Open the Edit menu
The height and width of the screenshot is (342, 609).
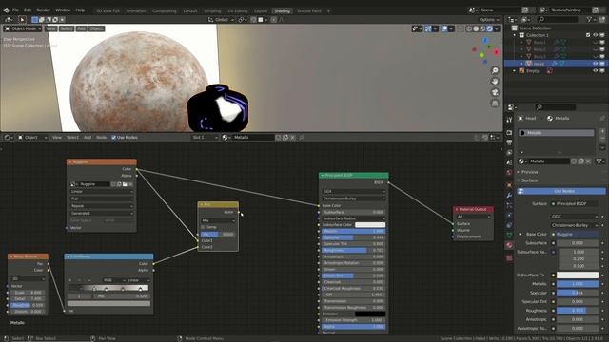pyautogui.click(x=28, y=10)
